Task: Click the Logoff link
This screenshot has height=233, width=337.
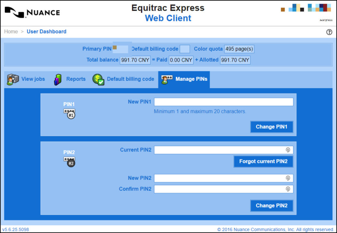Action: tap(326, 19)
